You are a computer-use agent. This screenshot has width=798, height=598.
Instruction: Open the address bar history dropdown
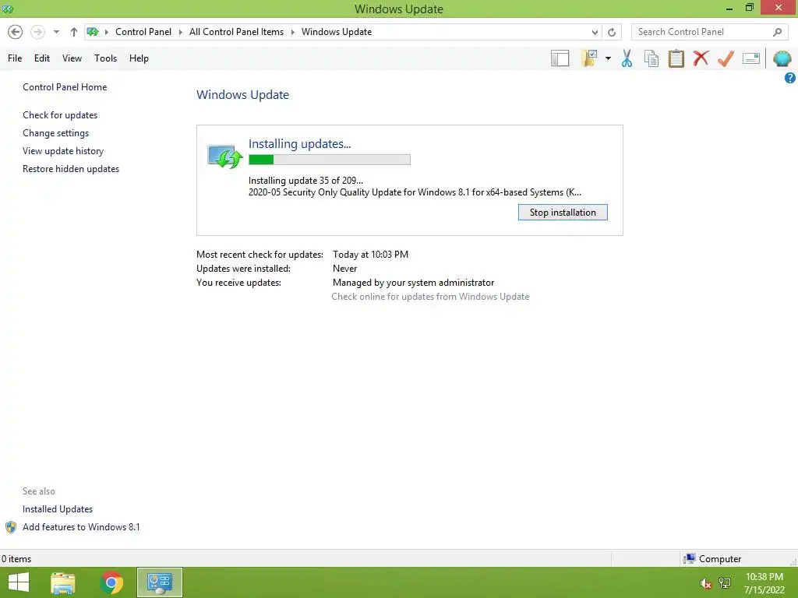[595, 32]
